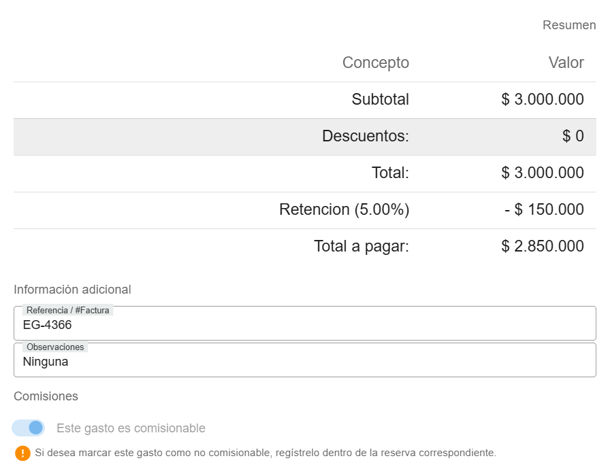Select the Subtotal row label

[380, 99]
